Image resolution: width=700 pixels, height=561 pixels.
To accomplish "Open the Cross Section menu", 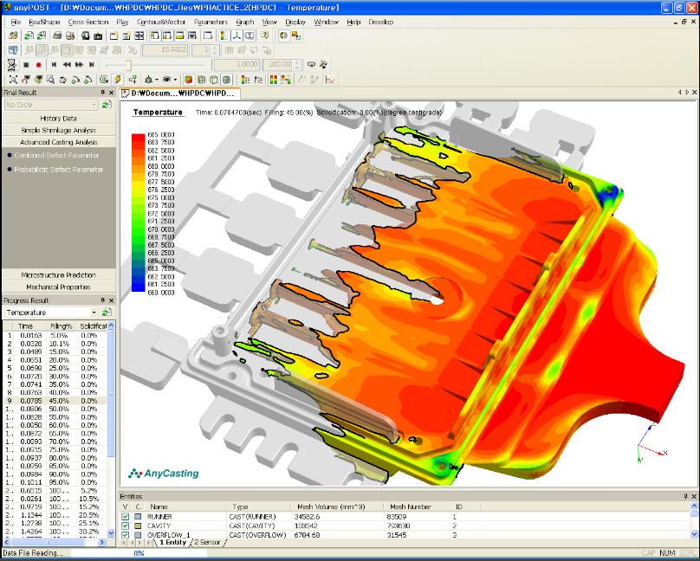I will (88, 22).
